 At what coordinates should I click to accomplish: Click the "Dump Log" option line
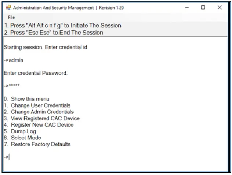coord(23,131)
